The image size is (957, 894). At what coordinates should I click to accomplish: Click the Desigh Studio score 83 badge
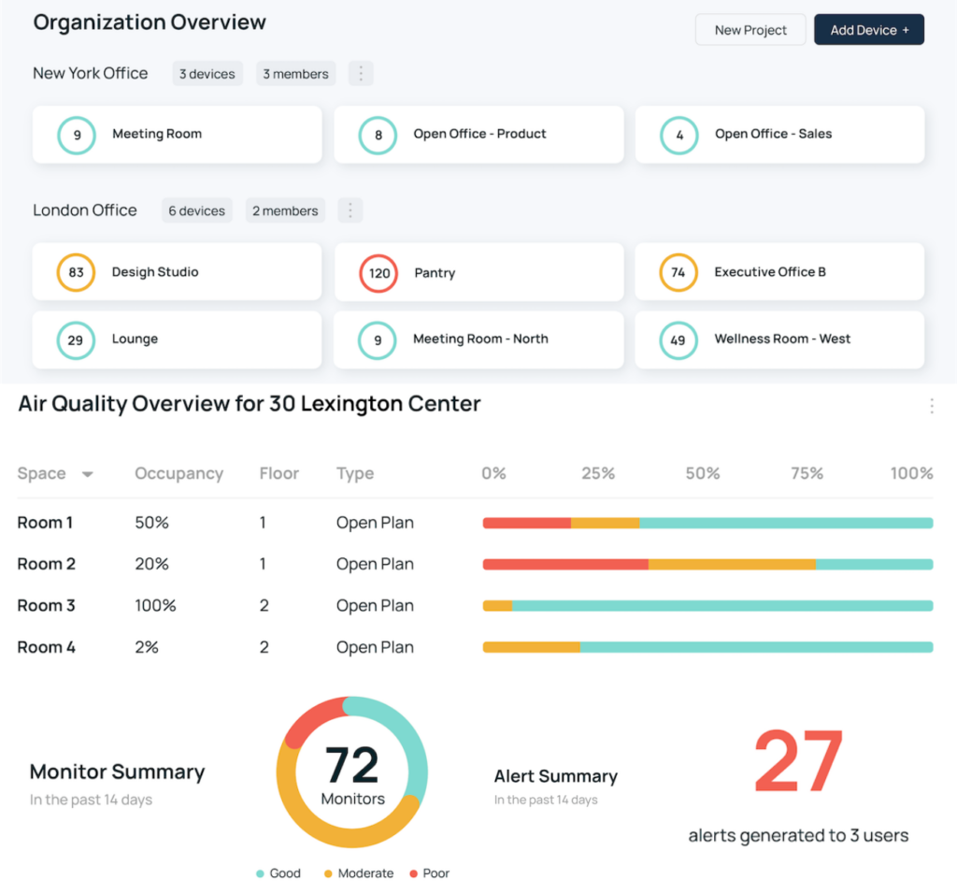[x=76, y=273]
